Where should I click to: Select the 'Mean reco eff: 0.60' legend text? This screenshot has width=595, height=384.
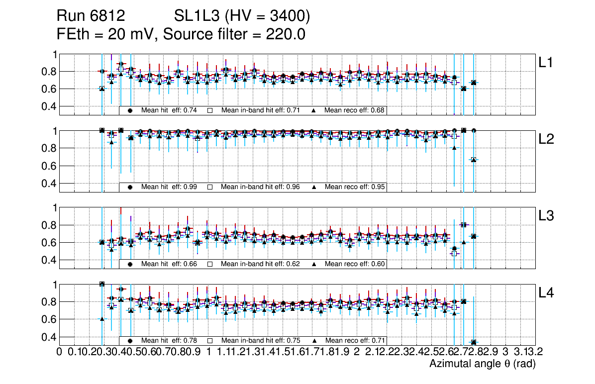coord(355,264)
